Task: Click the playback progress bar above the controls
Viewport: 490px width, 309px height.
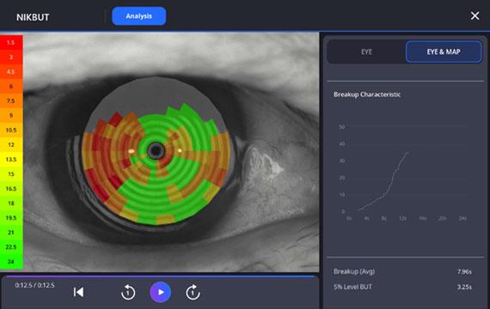Action: pyautogui.click(x=160, y=276)
